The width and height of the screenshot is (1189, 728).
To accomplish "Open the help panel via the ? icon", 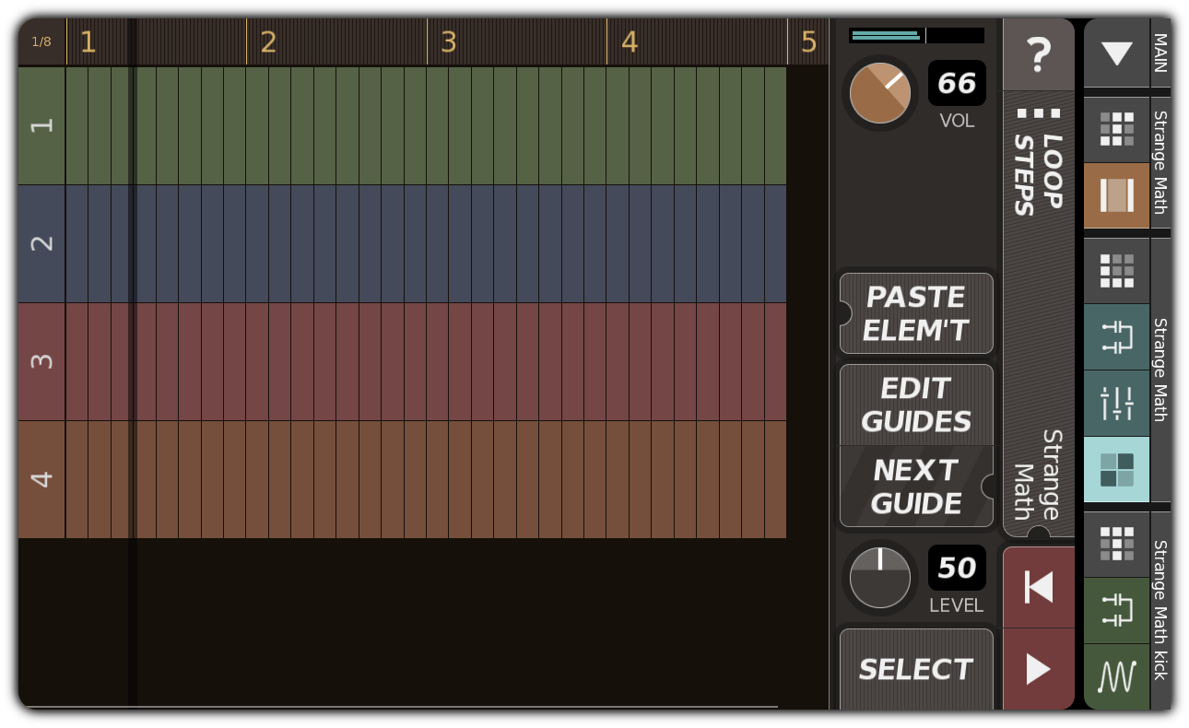I will (1039, 54).
